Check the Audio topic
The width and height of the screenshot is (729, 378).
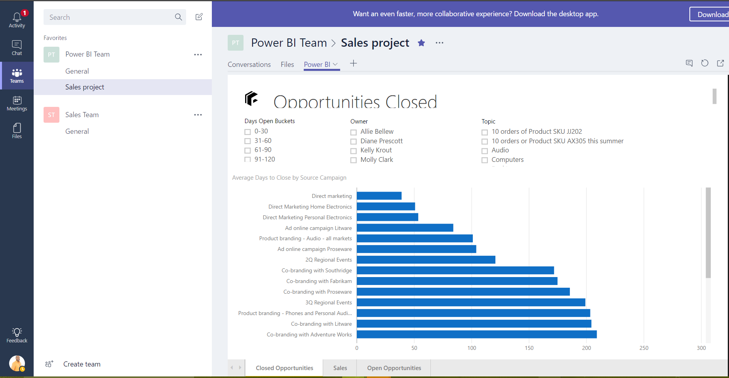tap(485, 151)
